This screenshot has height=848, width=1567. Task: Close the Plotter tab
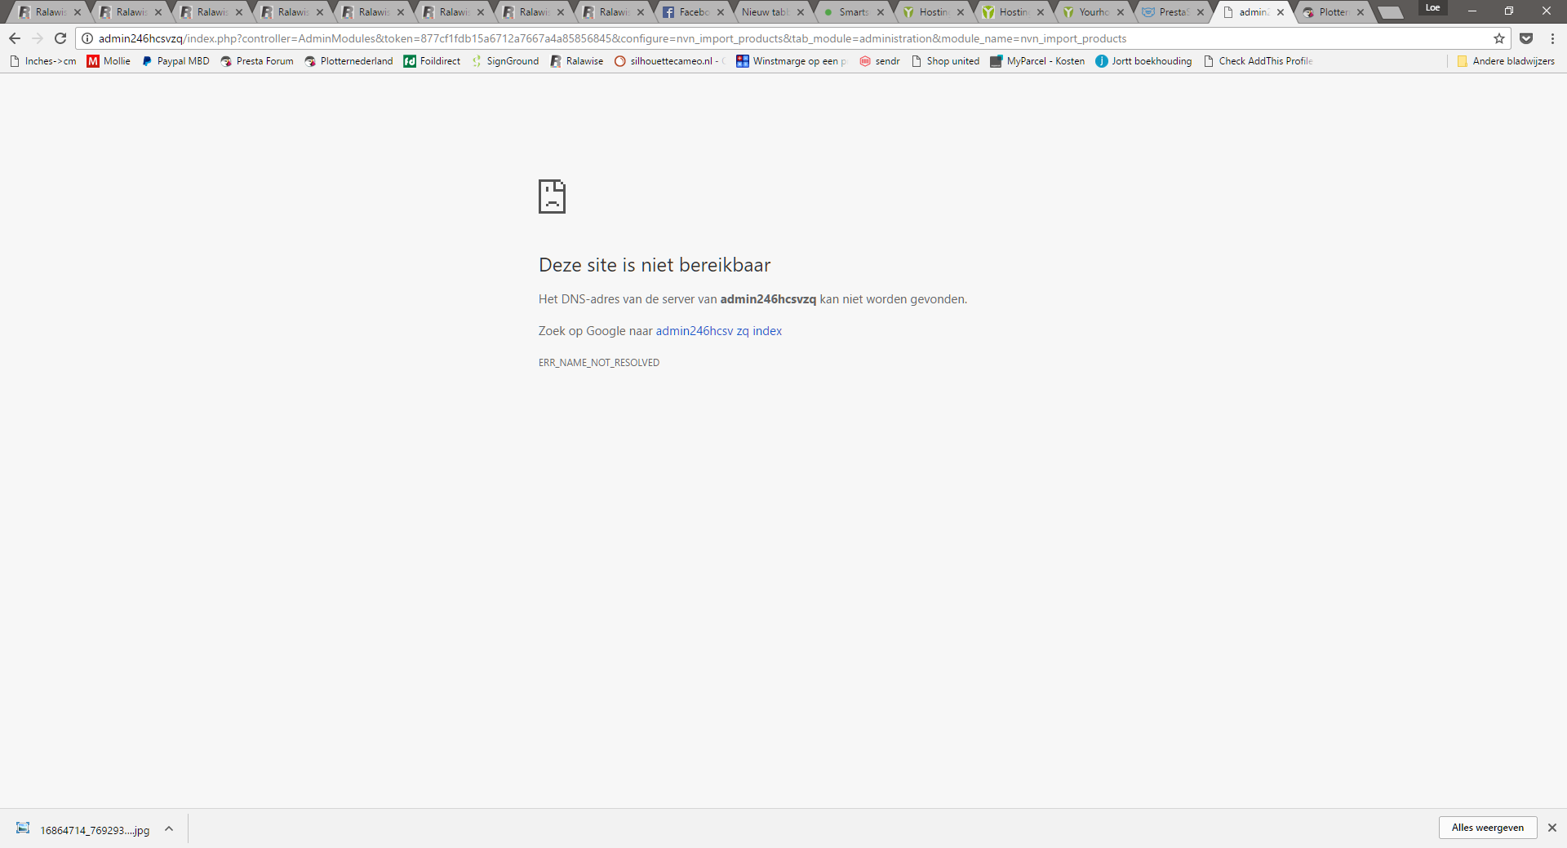[x=1361, y=12]
